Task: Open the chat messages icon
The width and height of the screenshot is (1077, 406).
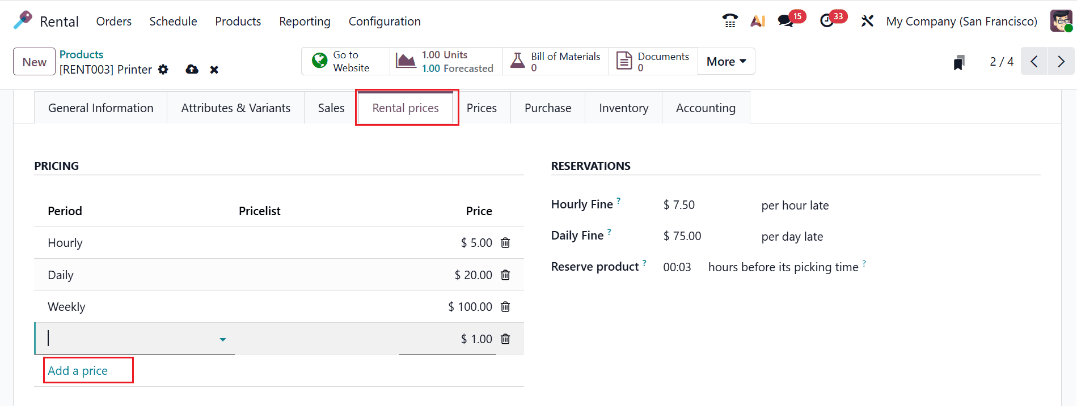Action: [x=785, y=21]
